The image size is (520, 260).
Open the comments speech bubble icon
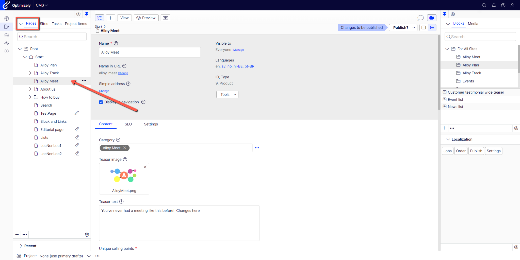point(420,18)
